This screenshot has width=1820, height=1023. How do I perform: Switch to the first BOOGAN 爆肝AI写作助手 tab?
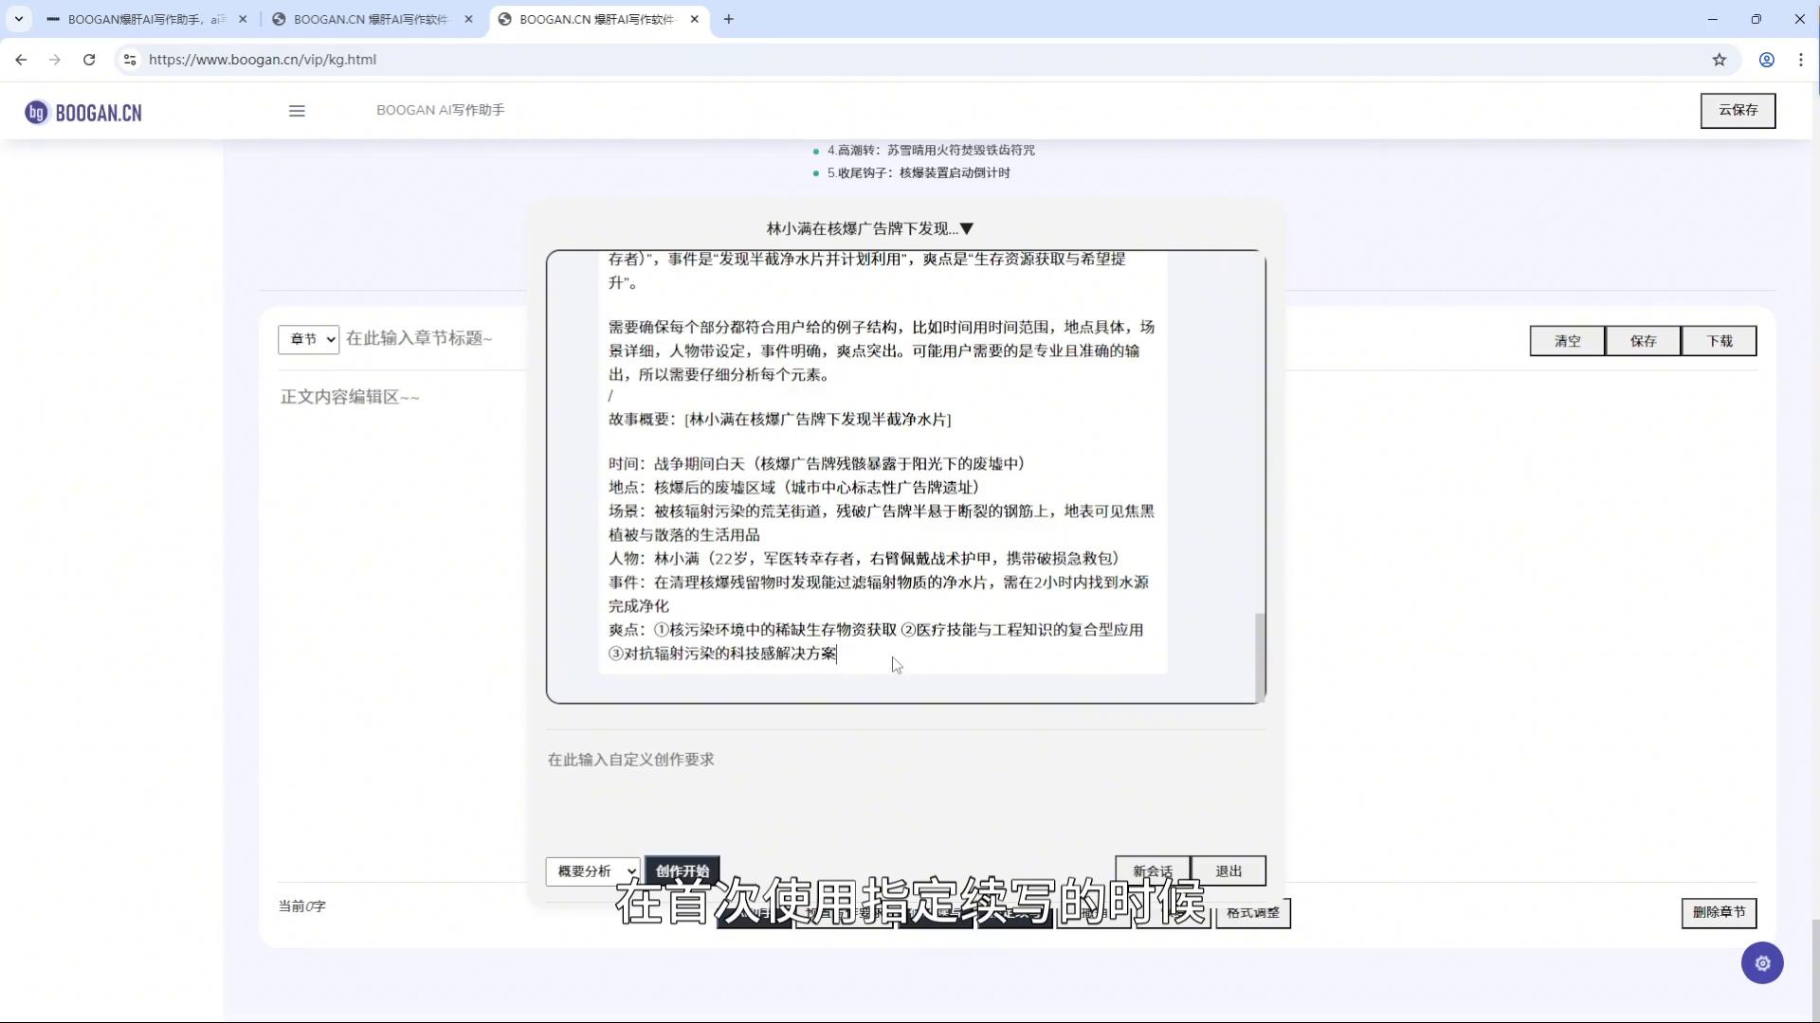(x=142, y=19)
